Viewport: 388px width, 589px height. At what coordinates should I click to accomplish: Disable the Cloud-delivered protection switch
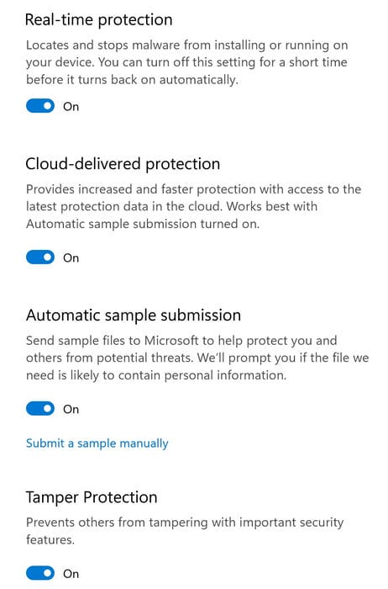pyautogui.click(x=40, y=257)
